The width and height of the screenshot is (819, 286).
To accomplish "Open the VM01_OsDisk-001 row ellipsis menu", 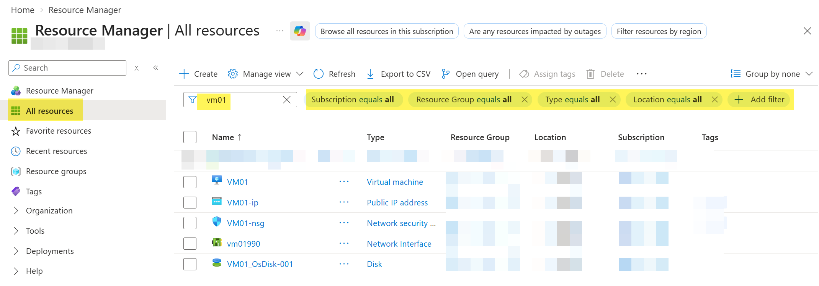I will (x=344, y=264).
